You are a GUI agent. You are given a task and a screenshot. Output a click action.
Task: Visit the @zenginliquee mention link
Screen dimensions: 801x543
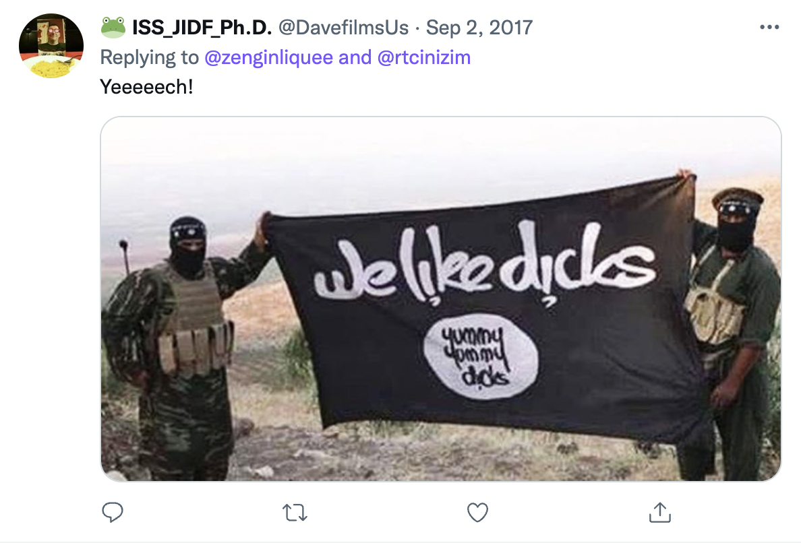(x=269, y=57)
